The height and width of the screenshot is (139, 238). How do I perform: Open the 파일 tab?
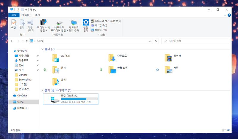[x=14, y=15]
